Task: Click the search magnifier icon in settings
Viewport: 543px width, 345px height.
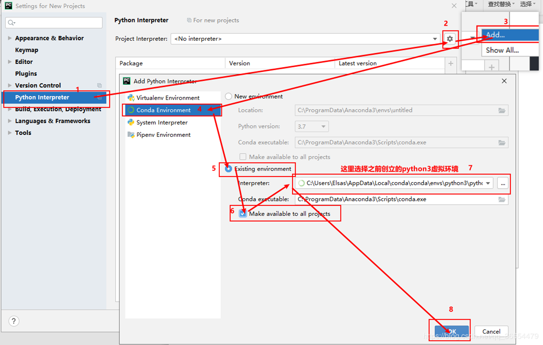Action: pos(11,23)
